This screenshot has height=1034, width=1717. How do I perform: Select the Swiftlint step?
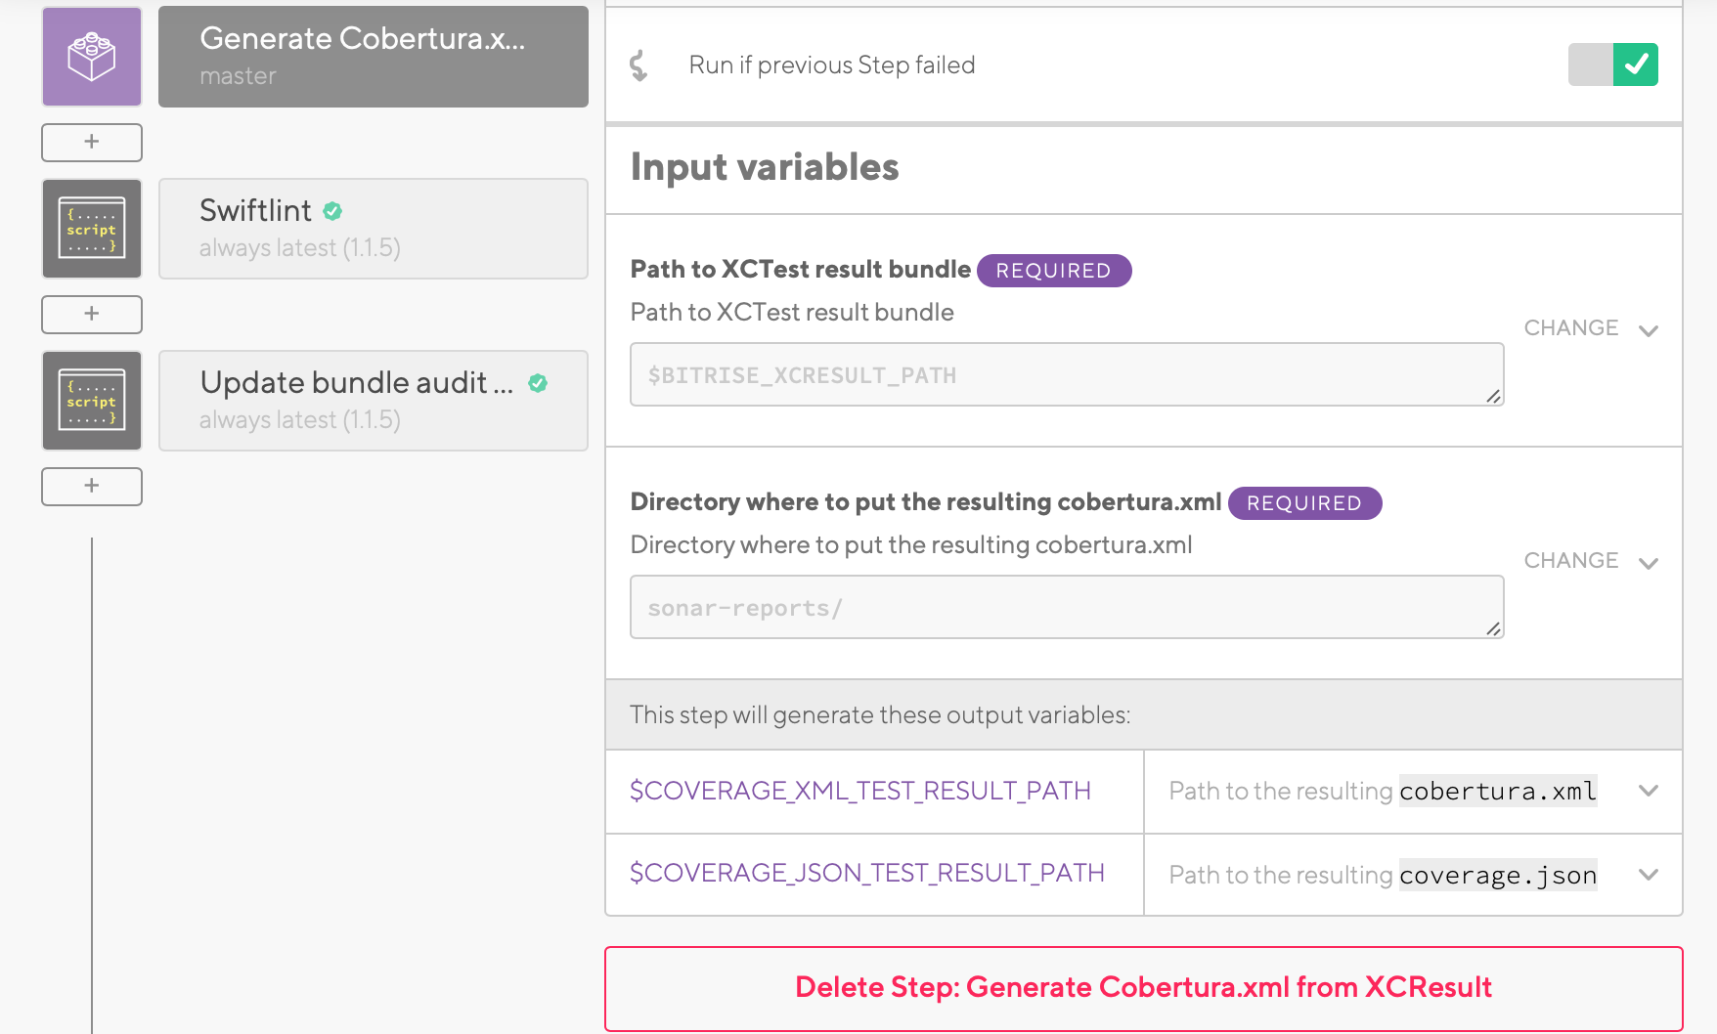[374, 229]
